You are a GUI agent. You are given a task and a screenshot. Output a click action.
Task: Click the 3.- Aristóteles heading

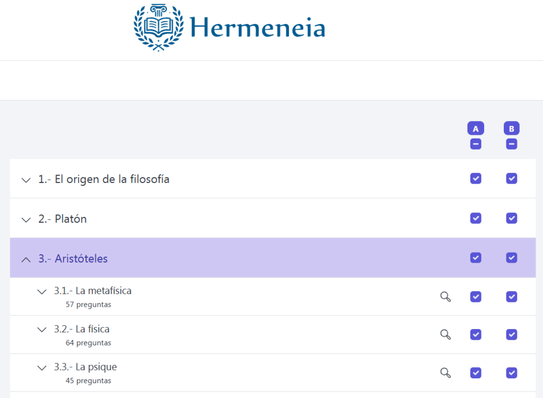coord(73,259)
